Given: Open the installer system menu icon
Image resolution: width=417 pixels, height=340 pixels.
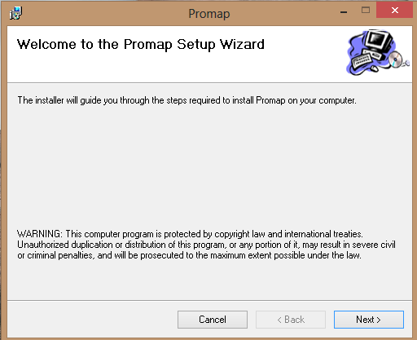Looking at the screenshot, I should pyautogui.click(x=16, y=13).
